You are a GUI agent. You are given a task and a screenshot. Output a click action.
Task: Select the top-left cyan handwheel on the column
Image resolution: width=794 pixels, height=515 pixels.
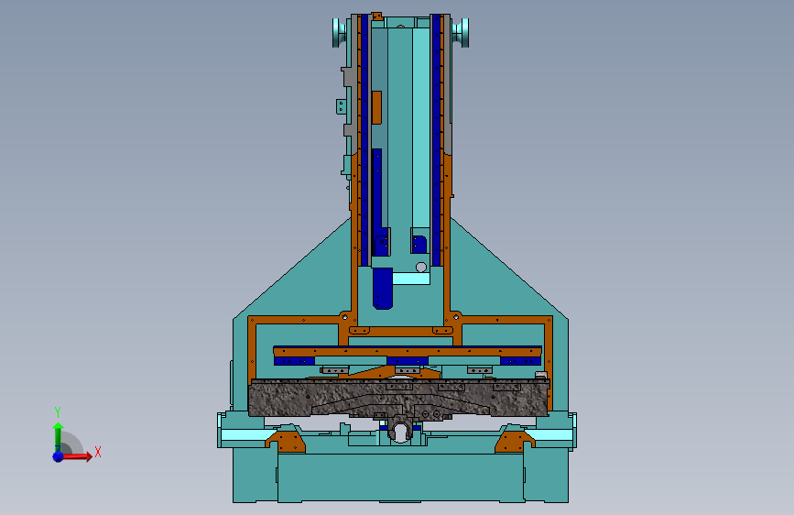(x=339, y=33)
